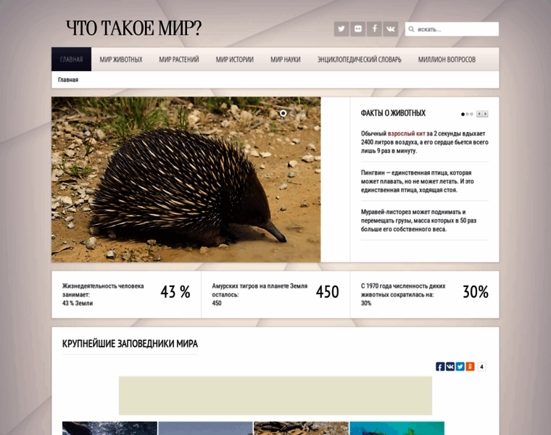Image resolution: width=551 pixels, height=435 pixels.
Task: Click the Главная breadcrumb
Action: pos(68,80)
